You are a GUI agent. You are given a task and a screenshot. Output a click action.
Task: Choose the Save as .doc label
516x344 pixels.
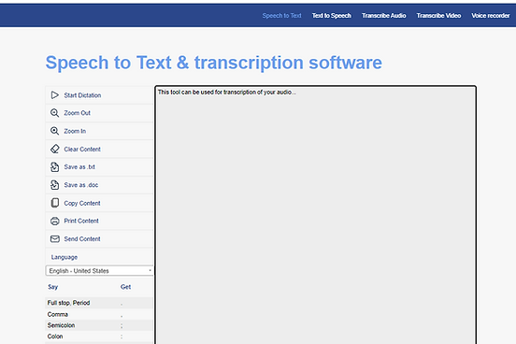pyautogui.click(x=81, y=185)
